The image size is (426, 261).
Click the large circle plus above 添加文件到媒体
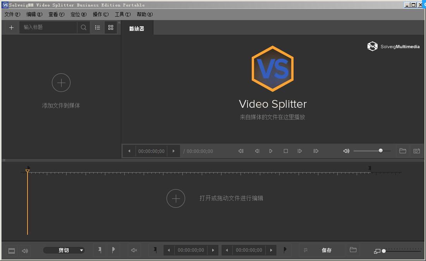coord(61,83)
